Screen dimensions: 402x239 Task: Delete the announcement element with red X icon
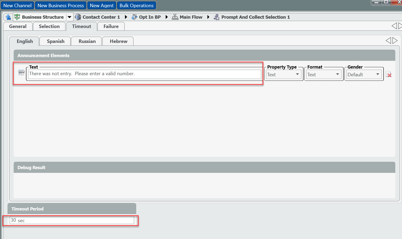(x=389, y=74)
